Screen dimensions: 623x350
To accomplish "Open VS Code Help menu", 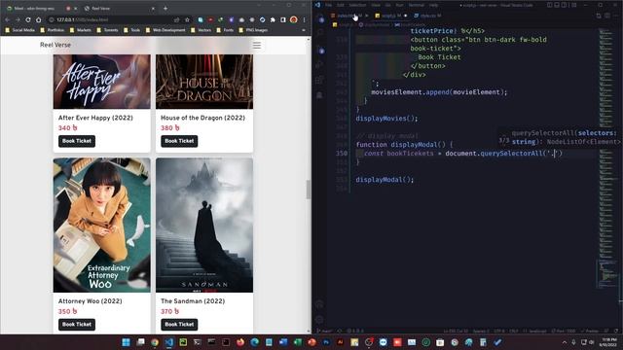I will 433,5.
